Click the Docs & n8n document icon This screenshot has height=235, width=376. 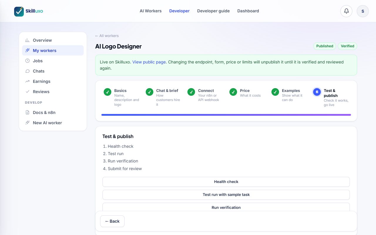click(x=27, y=113)
